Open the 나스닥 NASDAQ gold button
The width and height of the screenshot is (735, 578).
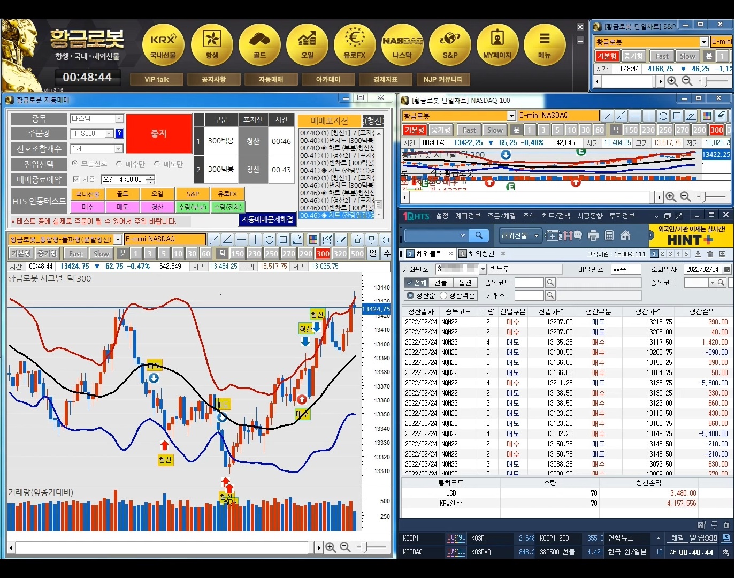[x=402, y=45]
